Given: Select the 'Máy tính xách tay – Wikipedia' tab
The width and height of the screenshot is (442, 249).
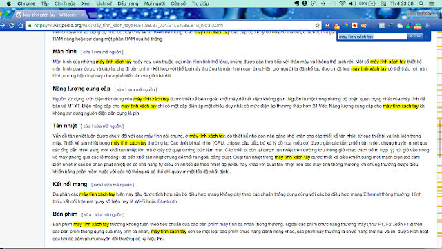Looking at the screenshot, I should [x=50, y=15].
